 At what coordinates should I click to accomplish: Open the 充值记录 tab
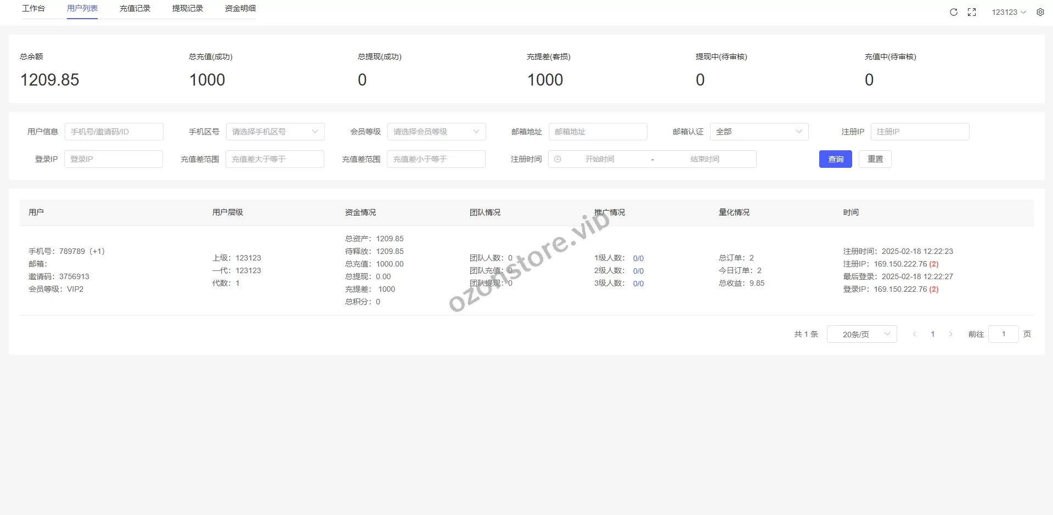(135, 8)
